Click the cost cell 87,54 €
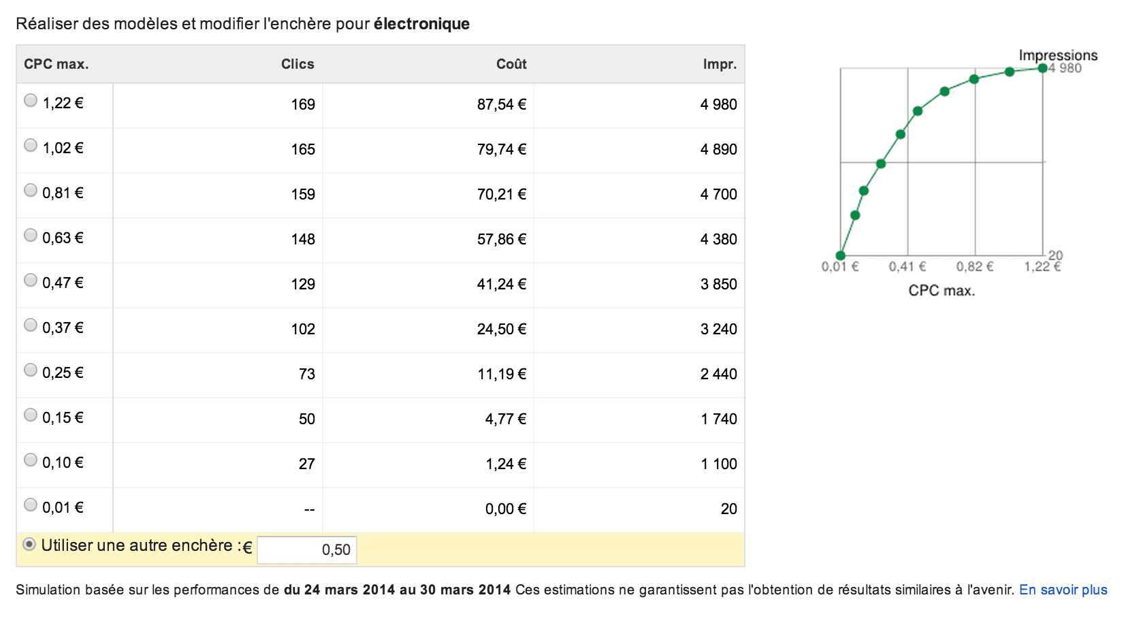 502,105
